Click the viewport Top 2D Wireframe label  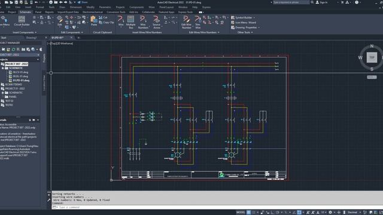60,44
